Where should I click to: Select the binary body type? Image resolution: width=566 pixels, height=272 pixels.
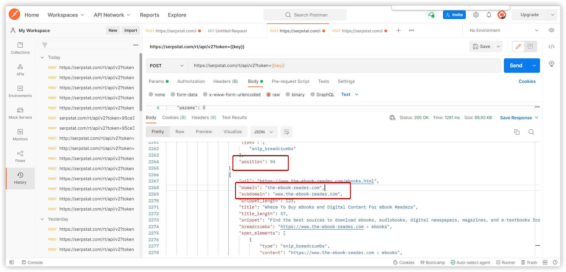tap(288, 94)
